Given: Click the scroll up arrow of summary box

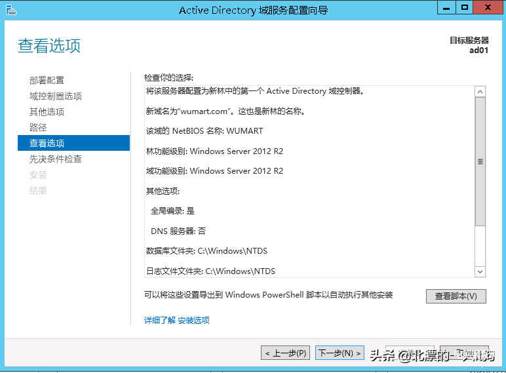Looking at the screenshot, I should click(480, 92).
